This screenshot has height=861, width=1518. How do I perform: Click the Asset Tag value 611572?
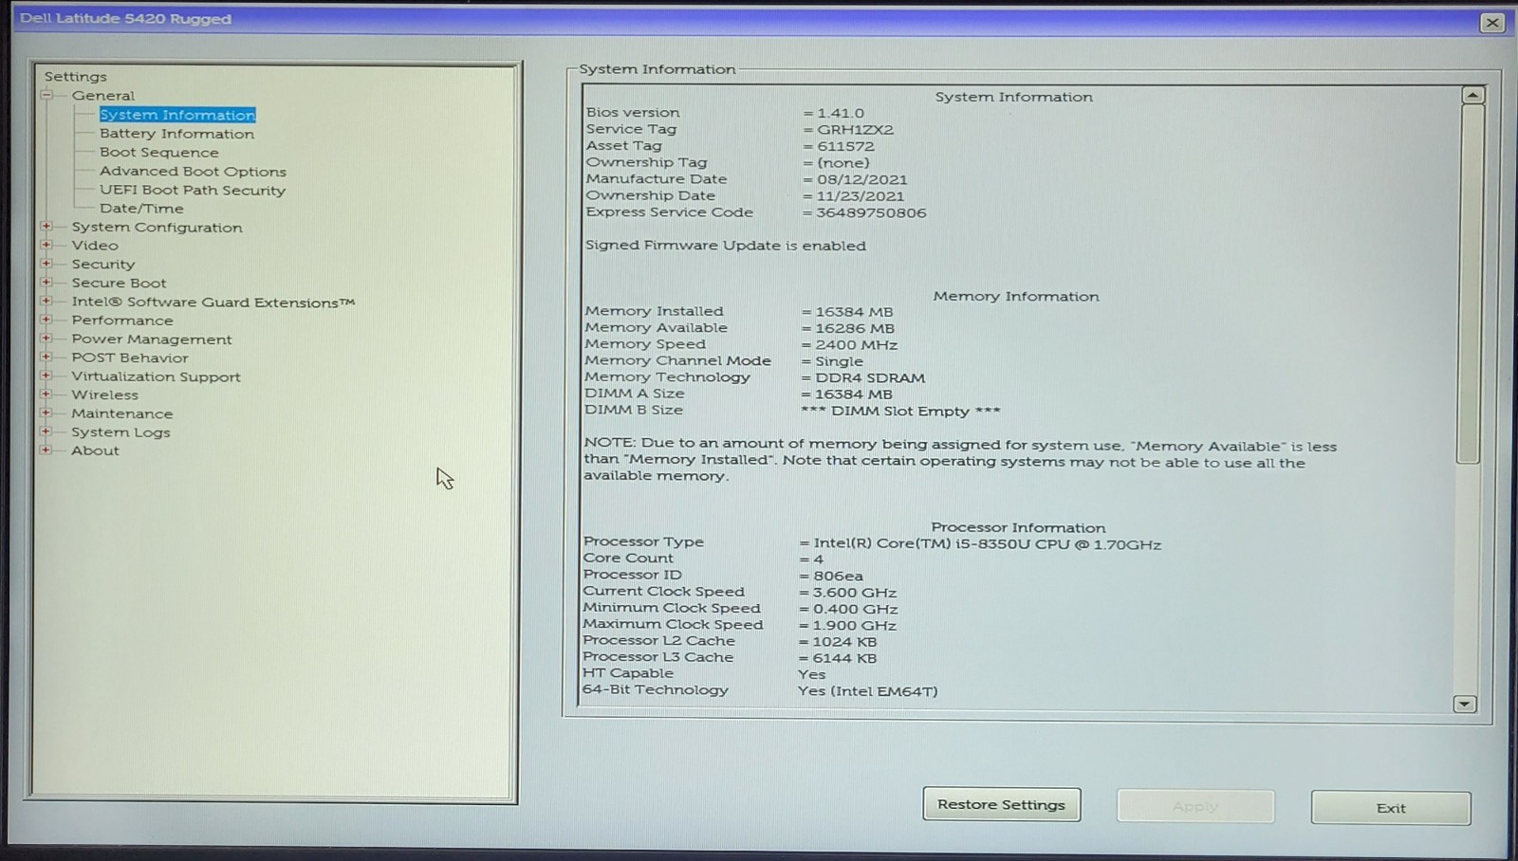845,146
